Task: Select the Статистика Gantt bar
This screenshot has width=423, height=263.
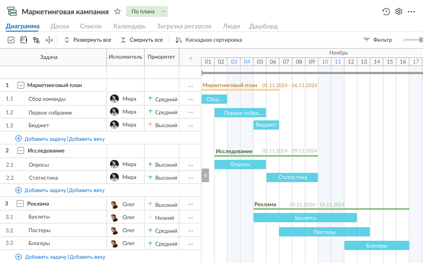Action: pos(292,177)
